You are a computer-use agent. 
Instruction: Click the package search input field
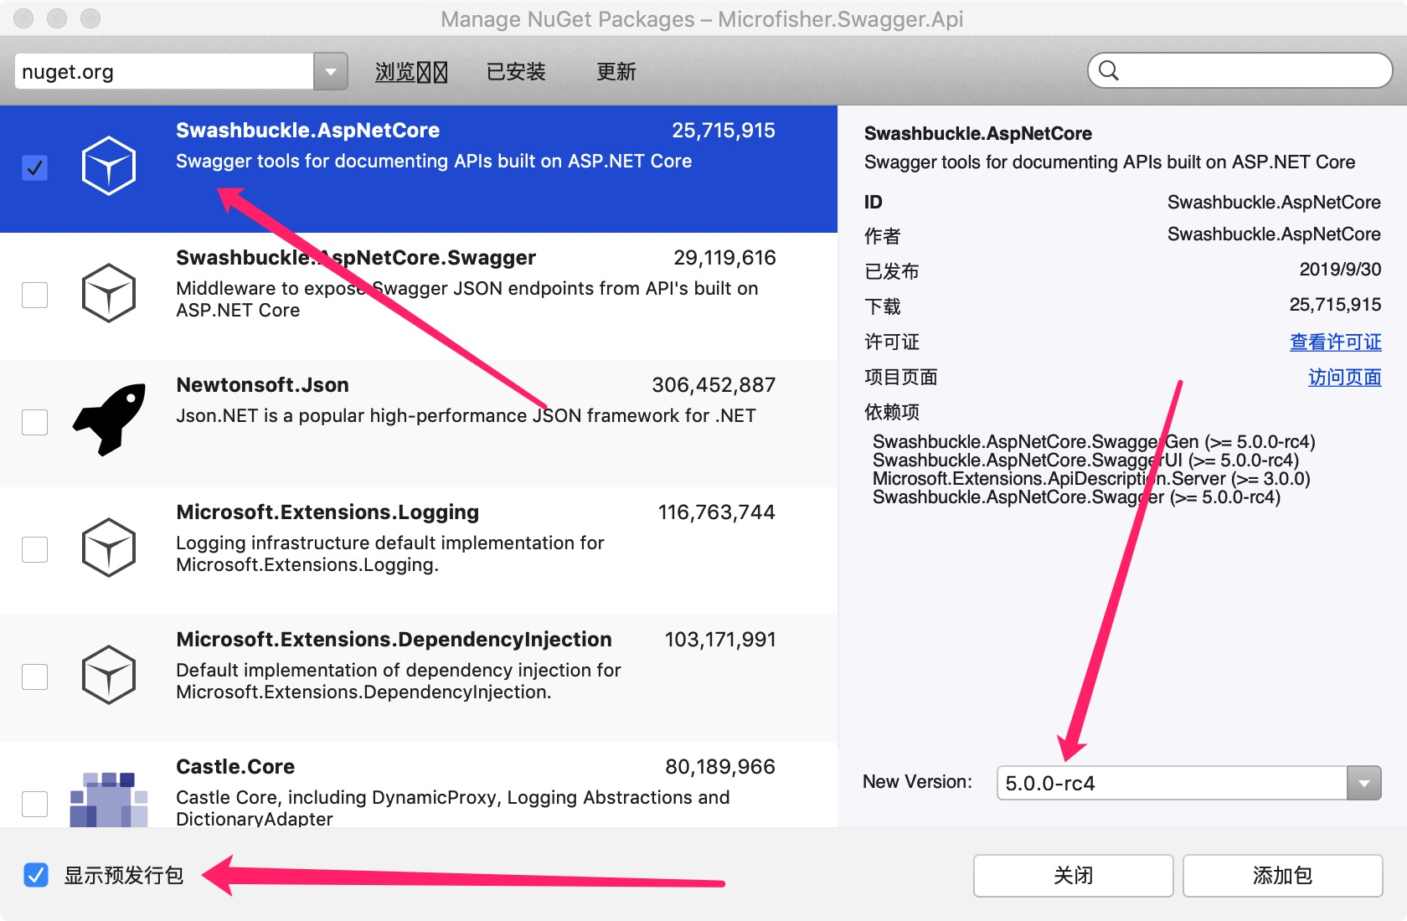[x=1239, y=70]
